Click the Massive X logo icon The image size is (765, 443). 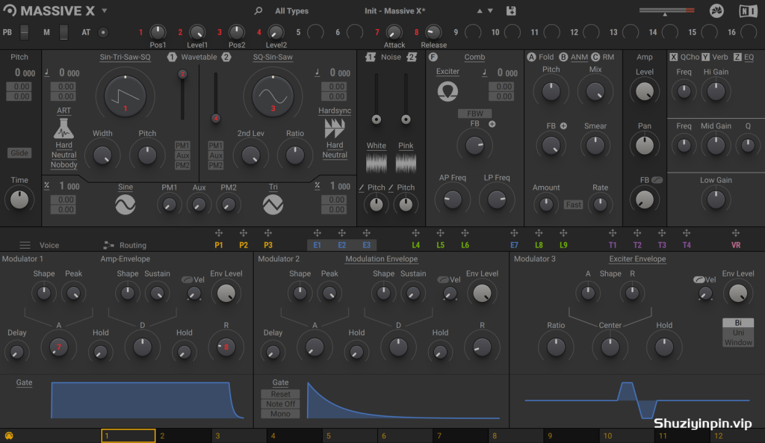coord(10,10)
